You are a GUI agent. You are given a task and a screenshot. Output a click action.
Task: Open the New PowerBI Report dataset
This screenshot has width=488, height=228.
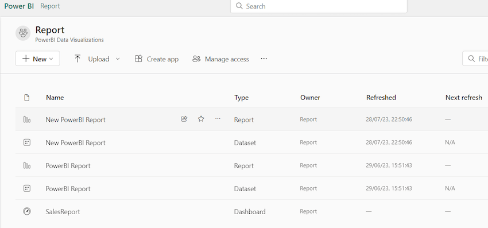click(x=76, y=142)
